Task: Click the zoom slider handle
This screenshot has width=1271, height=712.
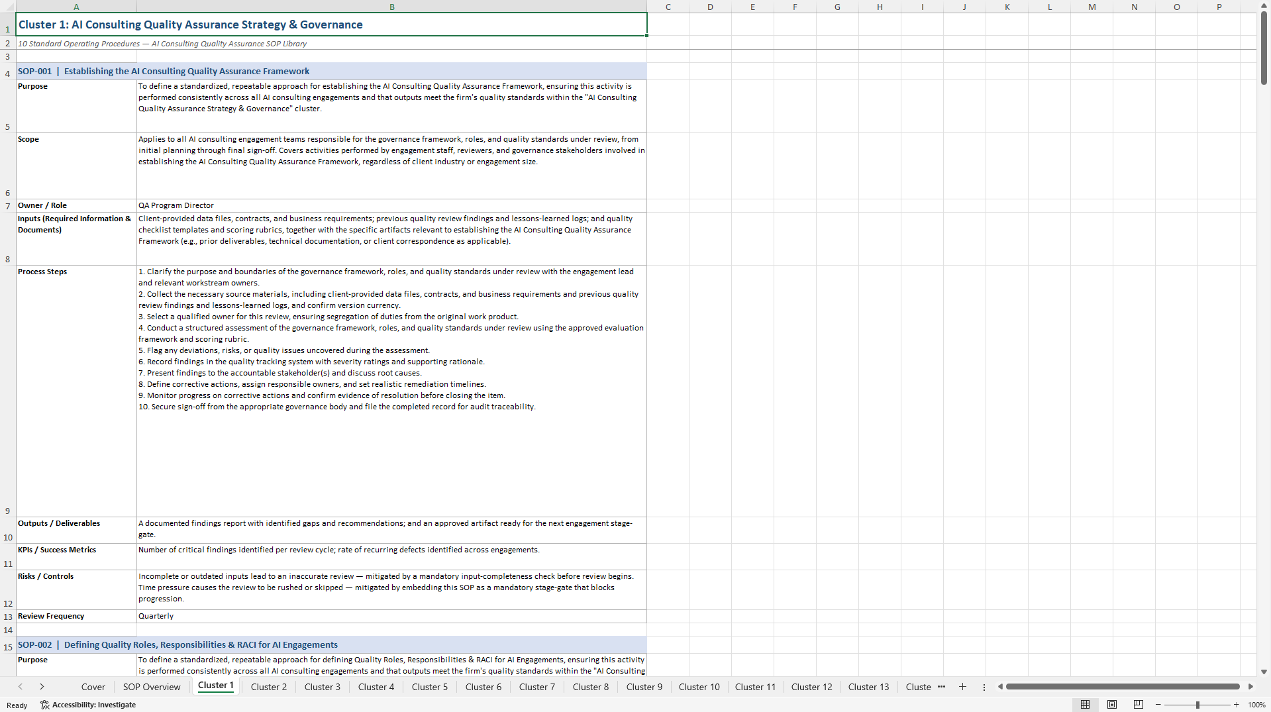Action: click(x=1197, y=705)
